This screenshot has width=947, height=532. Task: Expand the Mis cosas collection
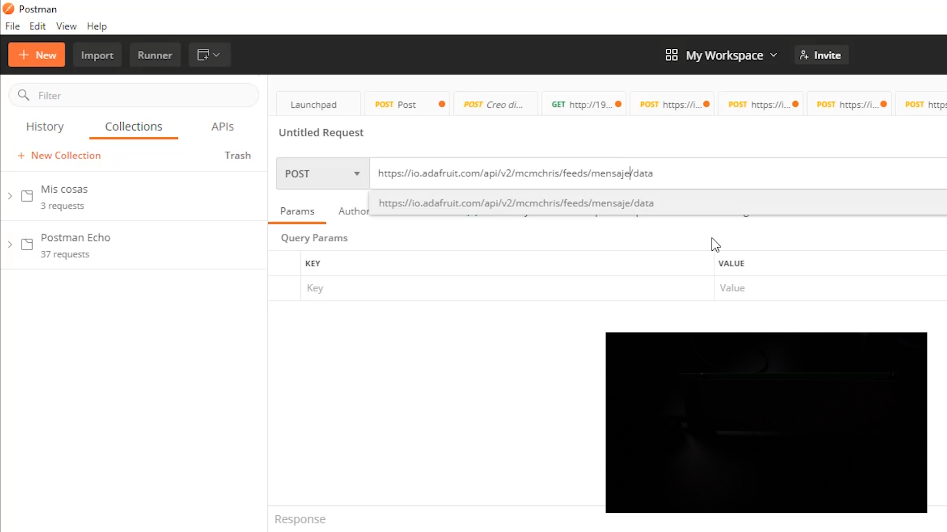10,197
